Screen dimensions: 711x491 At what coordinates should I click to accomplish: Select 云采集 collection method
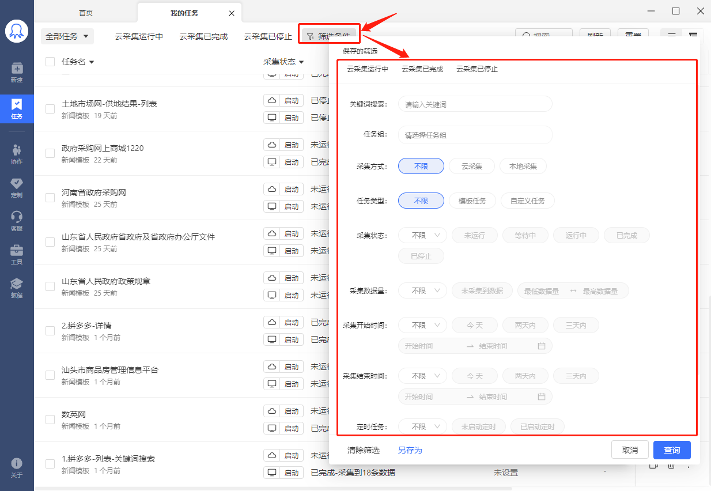point(471,167)
